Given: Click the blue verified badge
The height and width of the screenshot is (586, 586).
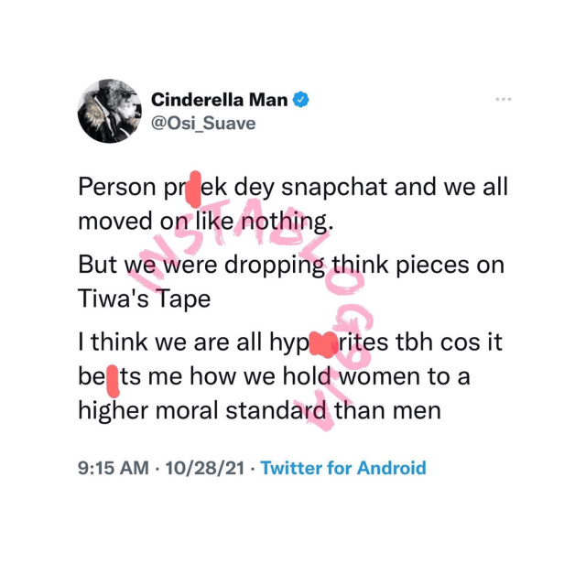Looking at the screenshot, I should coord(298,101).
